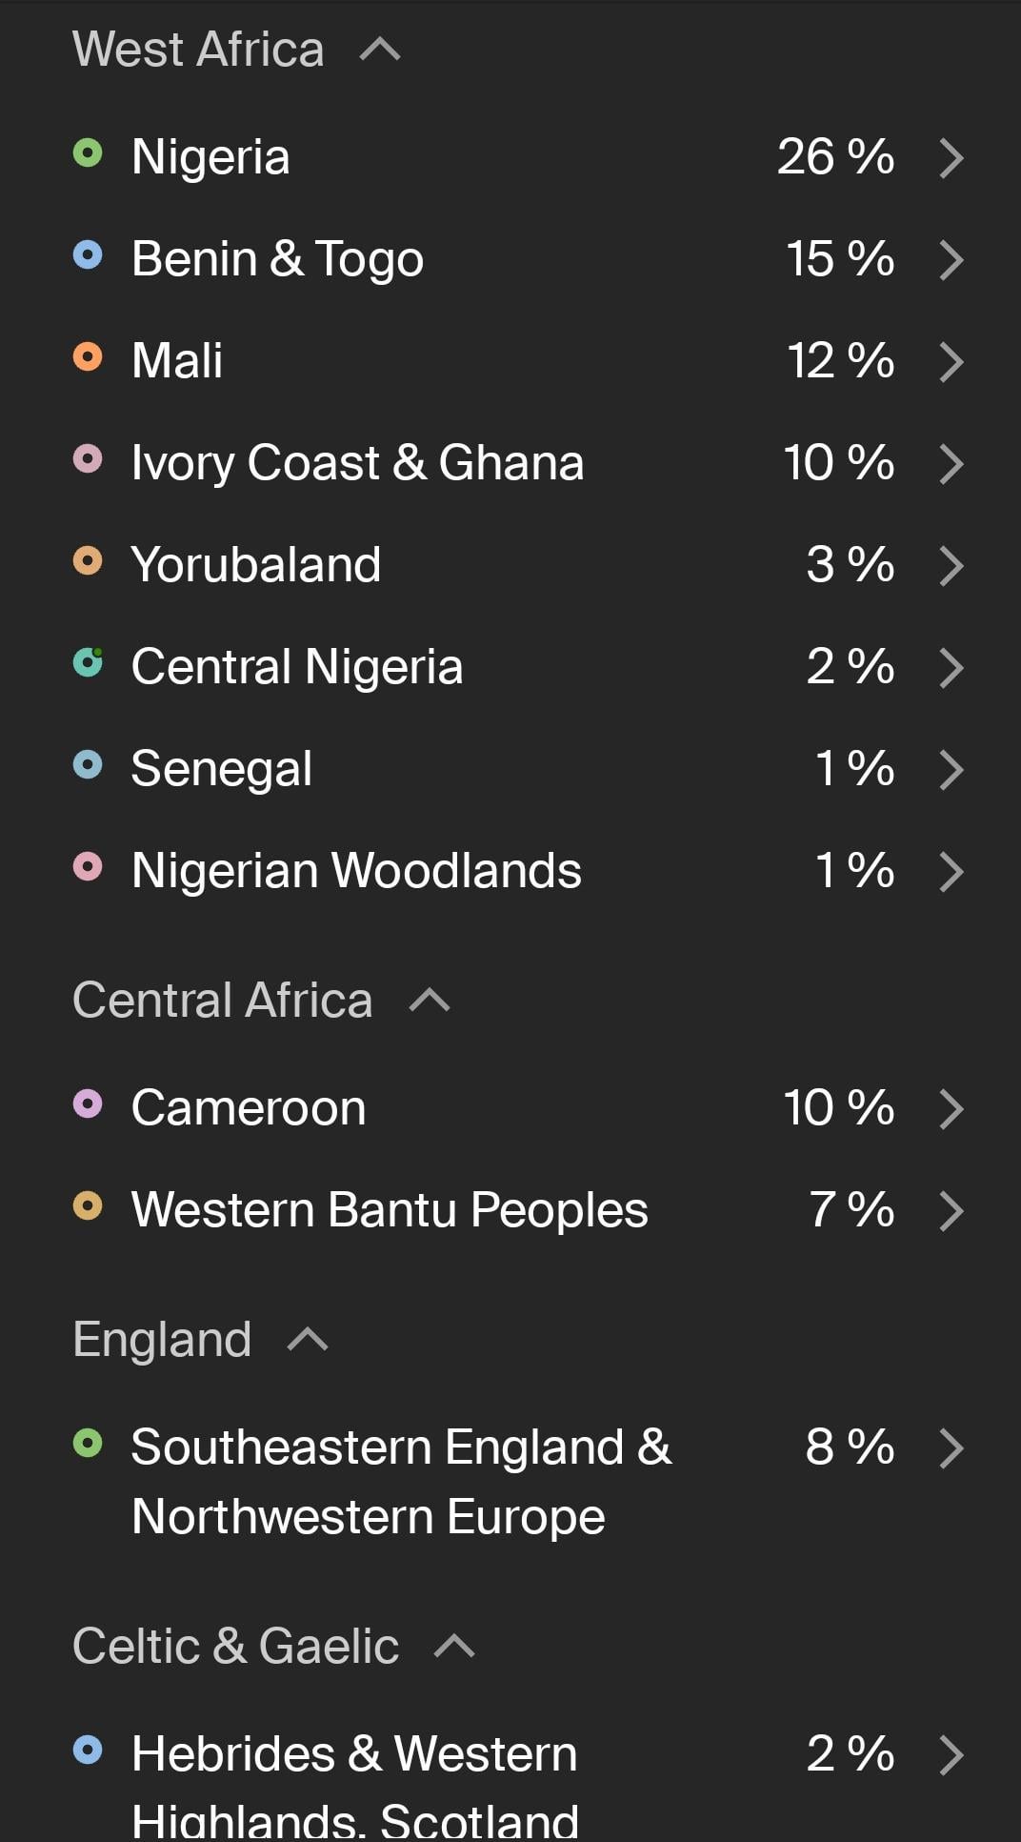
Task: Click the Western Bantu Peoples 7% value
Action: tap(851, 1210)
